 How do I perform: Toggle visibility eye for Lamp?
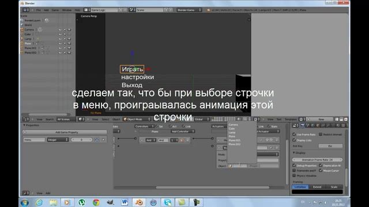click(x=60, y=39)
